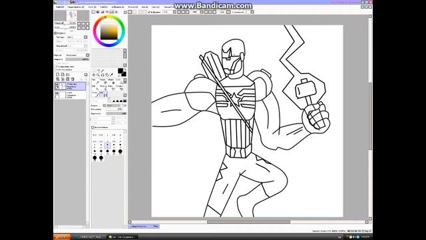The image size is (426, 240).
Task: Open the stabilizer dropdown in toolbar
Action: [x=252, y=12]
